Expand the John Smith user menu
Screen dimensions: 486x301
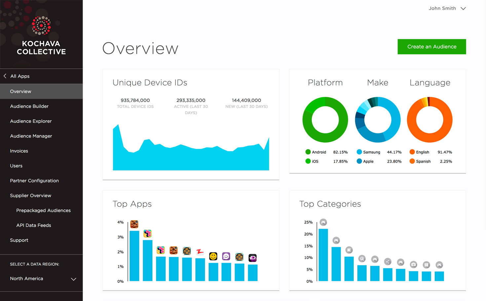point(447,8)
